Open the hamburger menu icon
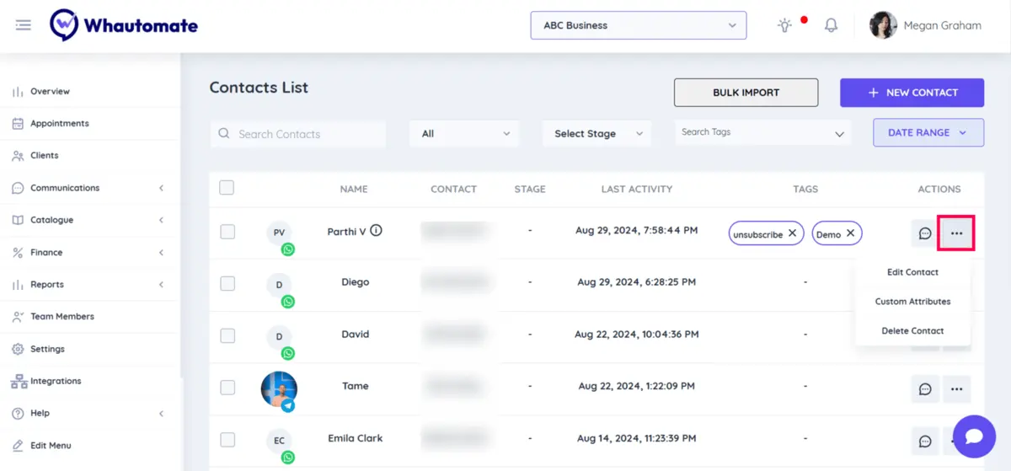 coord(24,25)
